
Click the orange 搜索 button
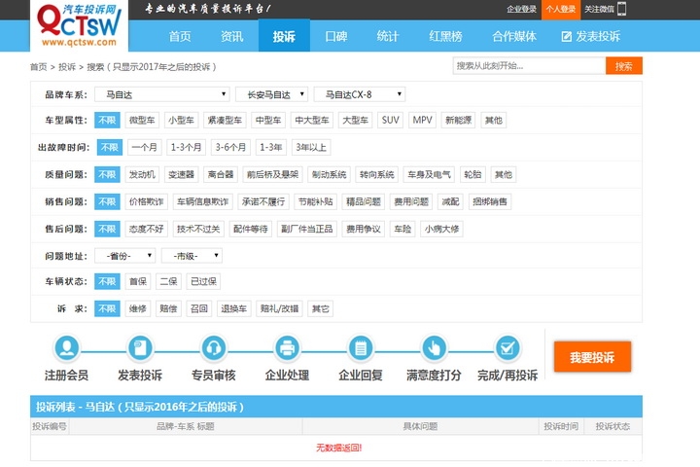click(x=623, y=66)
